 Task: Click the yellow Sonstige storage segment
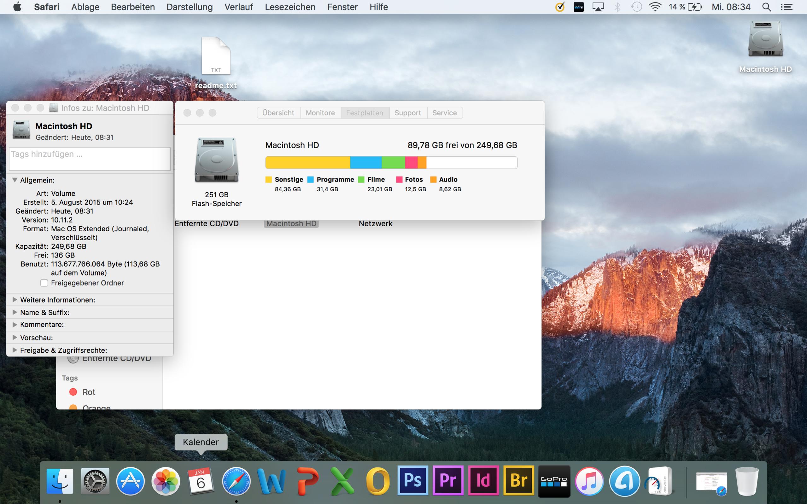pos(307,163)
